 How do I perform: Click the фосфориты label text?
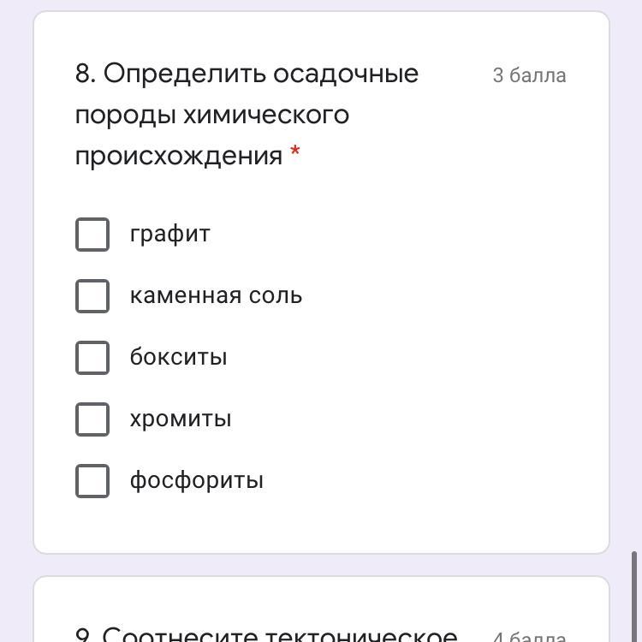pos(196,481)
